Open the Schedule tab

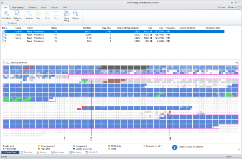click(x=32, y=7)
